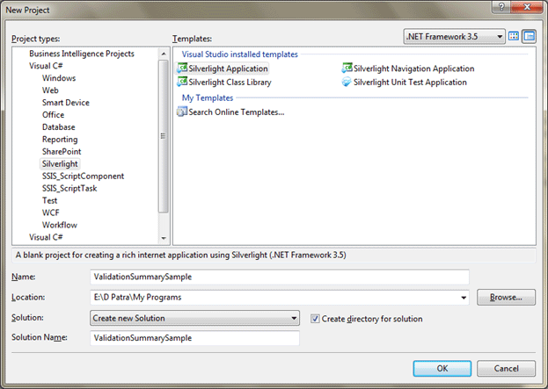Select the Database project type
This screenshot has width=548, height=389.
click(58, 126)
